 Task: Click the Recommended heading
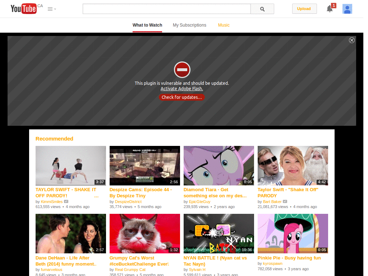point(55,139)
